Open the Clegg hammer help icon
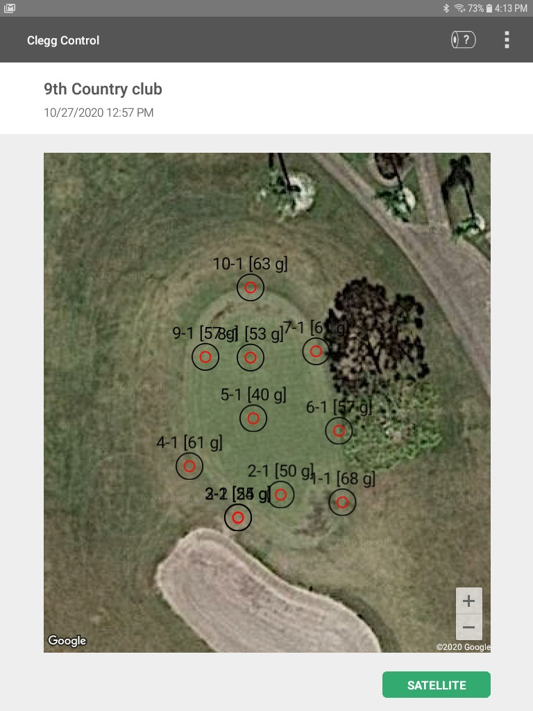Viewport: 533px width, 711px height. tap(463, 40)
